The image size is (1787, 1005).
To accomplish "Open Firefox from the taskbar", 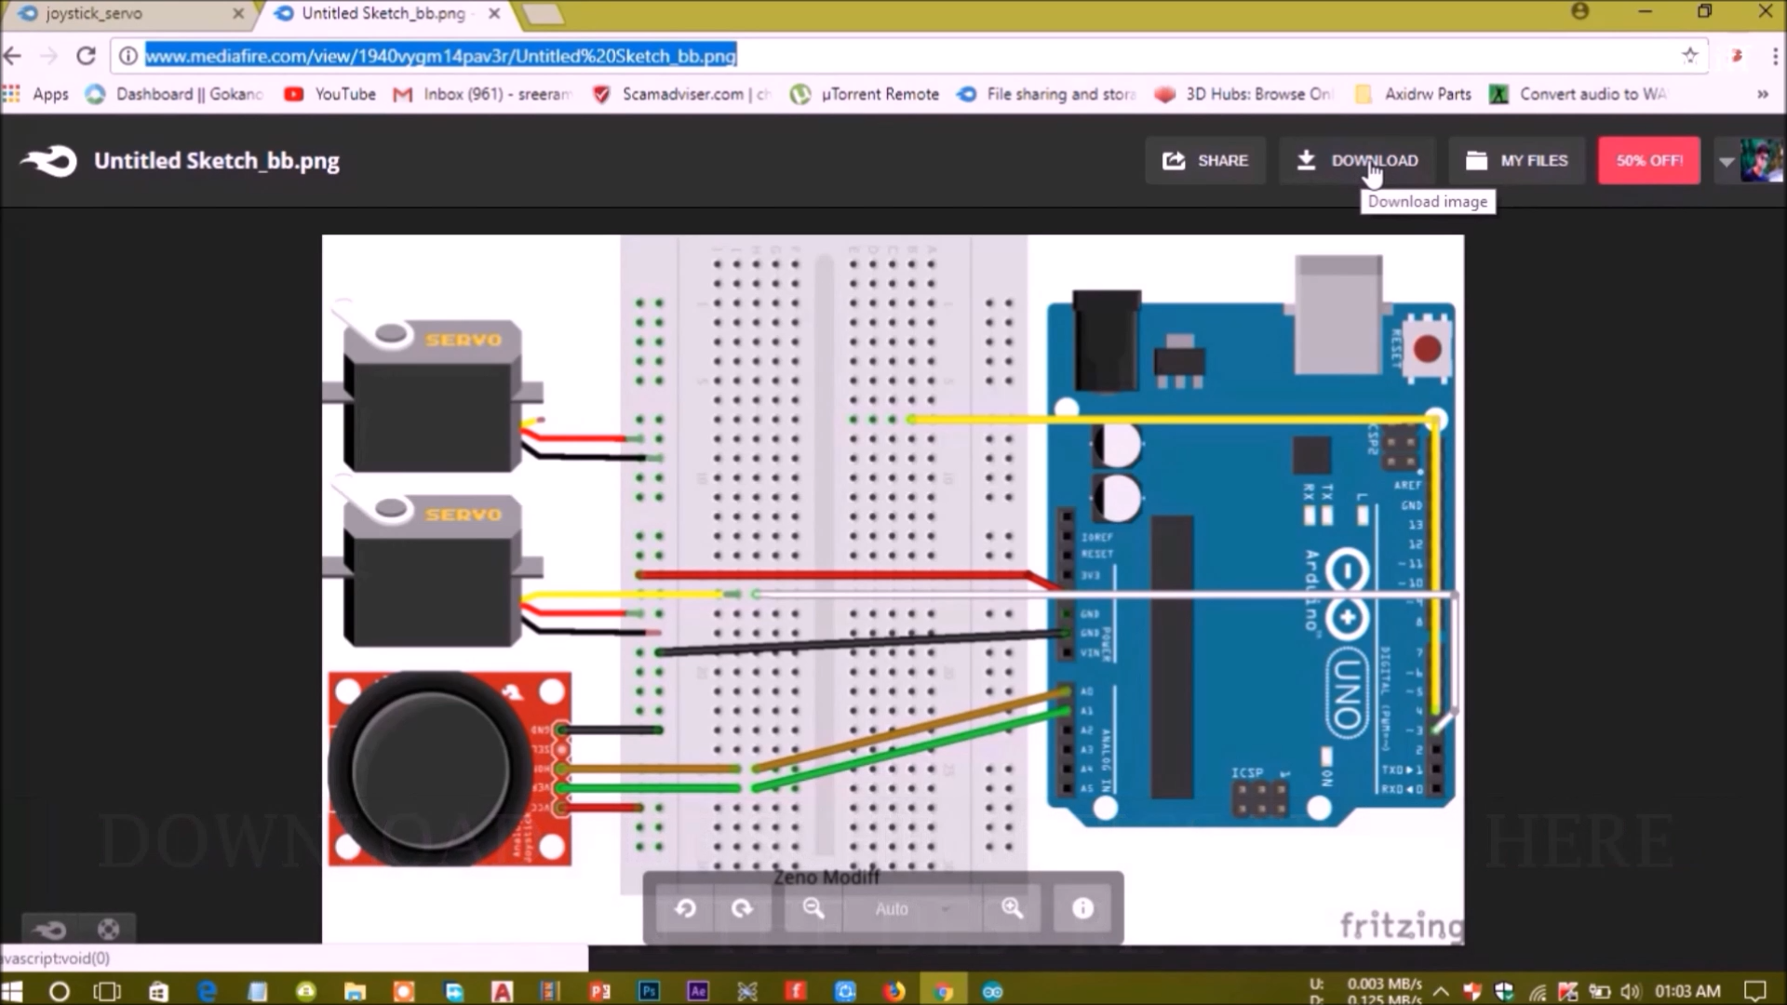I will [x=893, y=991].
